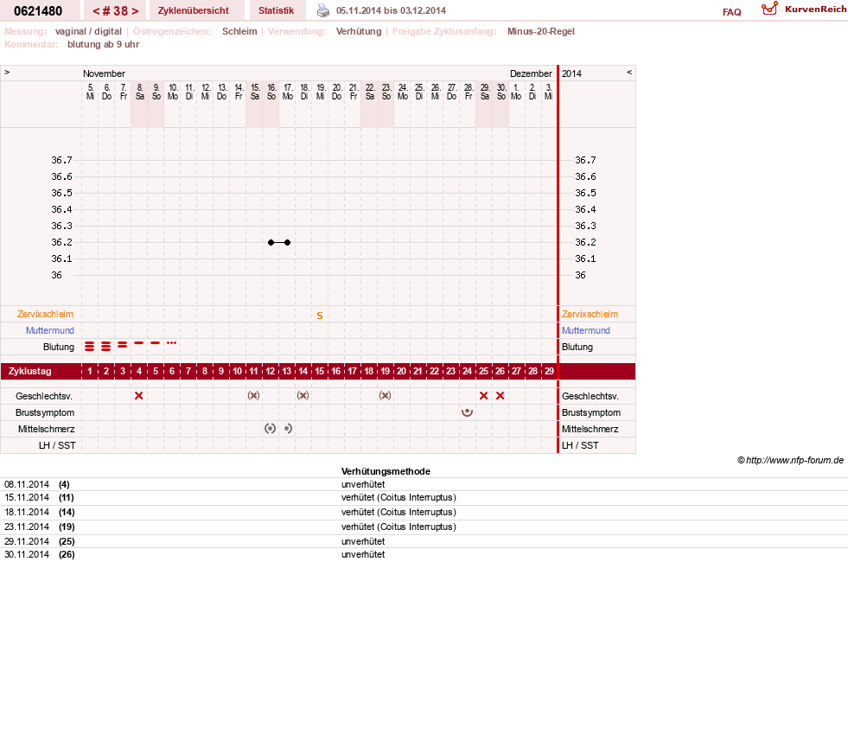
Task: Click the heavy bleeding marker on cycle day 1
Action: (x=90, y=346)
